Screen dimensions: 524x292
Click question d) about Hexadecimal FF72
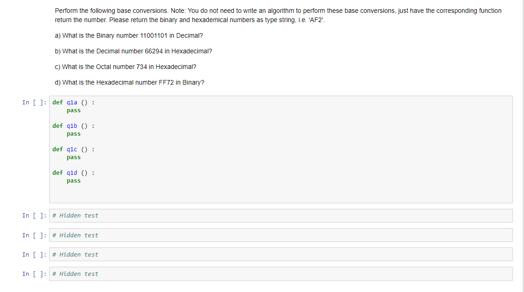(x=130, y=82)
